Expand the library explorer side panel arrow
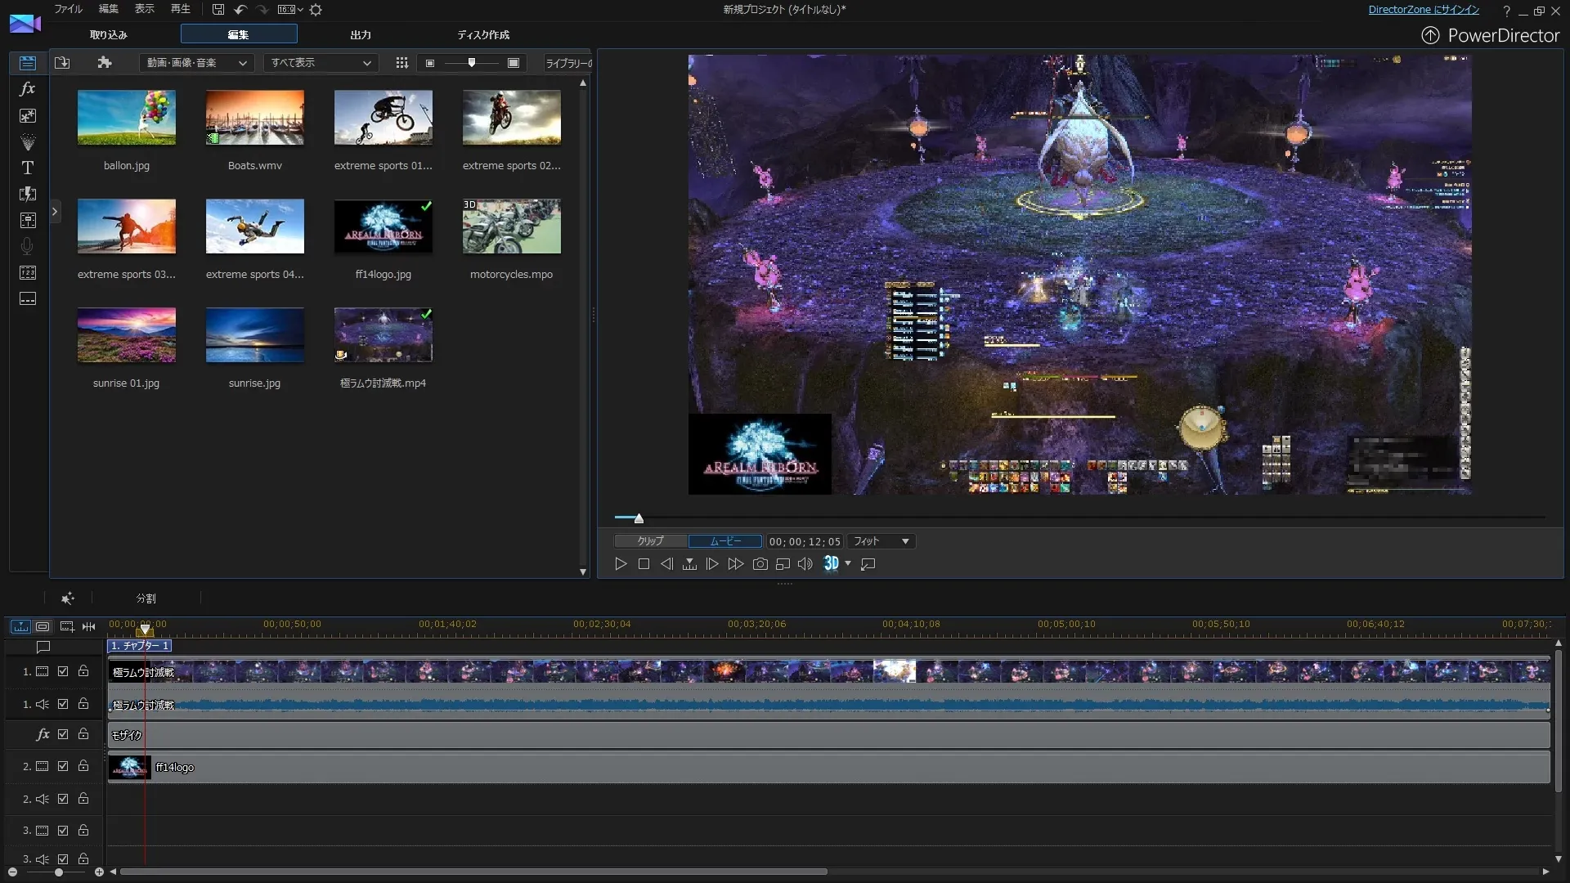Image resolution: width=1570 pixels, height=883 pixels. (55, 212)
